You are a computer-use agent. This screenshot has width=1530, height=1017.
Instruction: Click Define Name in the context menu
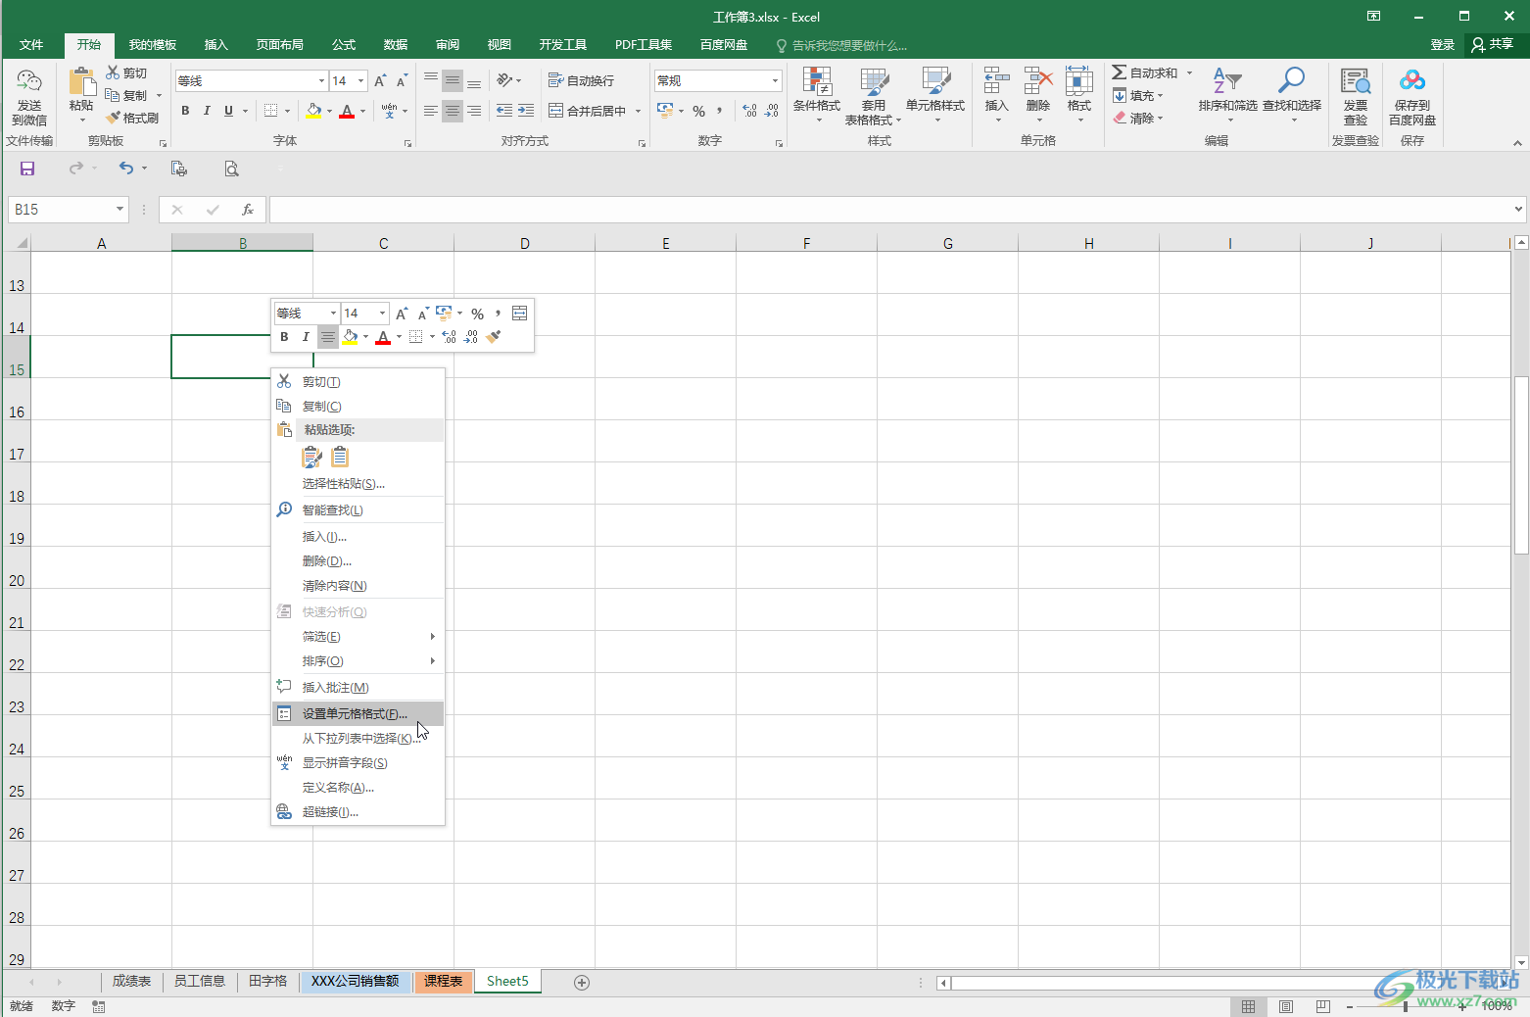coord(358,788)
